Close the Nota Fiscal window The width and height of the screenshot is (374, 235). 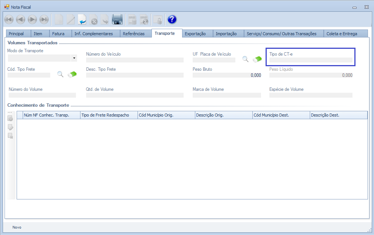pyautogui.click(x=366, y=7)
